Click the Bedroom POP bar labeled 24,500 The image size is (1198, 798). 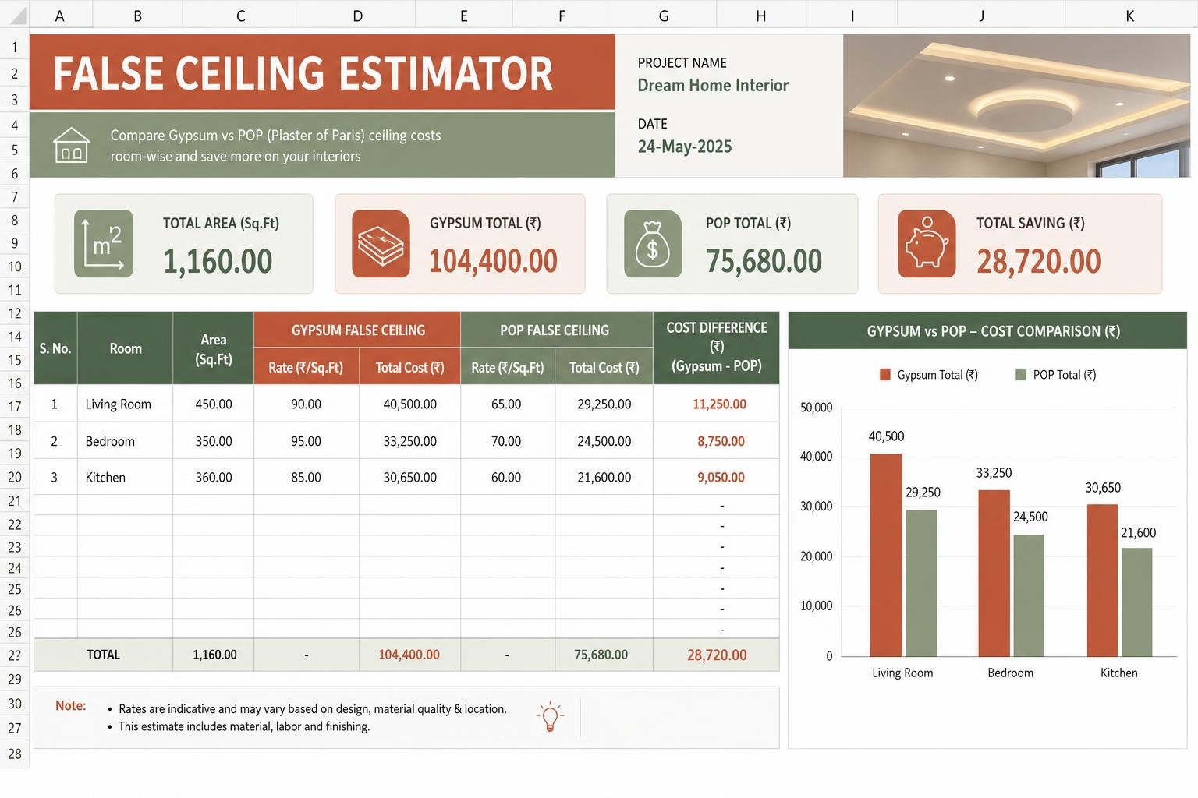pyautogui.click(x=1029, y=595)
